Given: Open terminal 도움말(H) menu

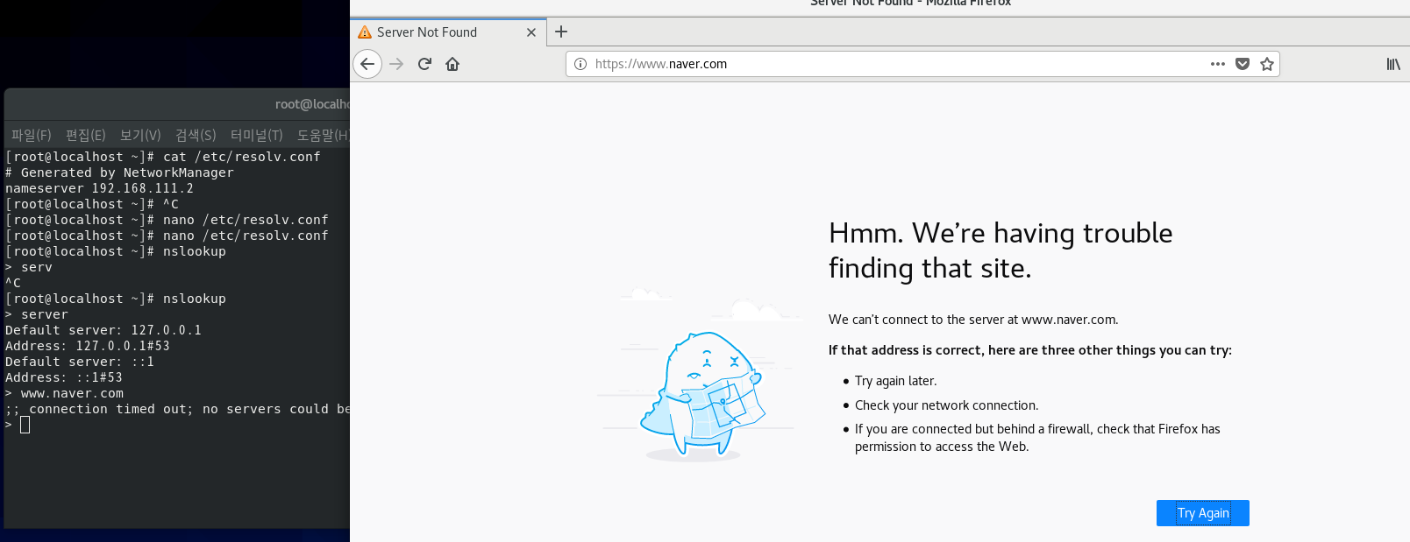Looking at the screenshot, I should pos(322,135).
